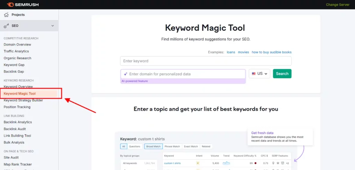Viewport: 355px width, 170px height.
Task: Open Backlink Gap tool
Action: coord(14,72)
